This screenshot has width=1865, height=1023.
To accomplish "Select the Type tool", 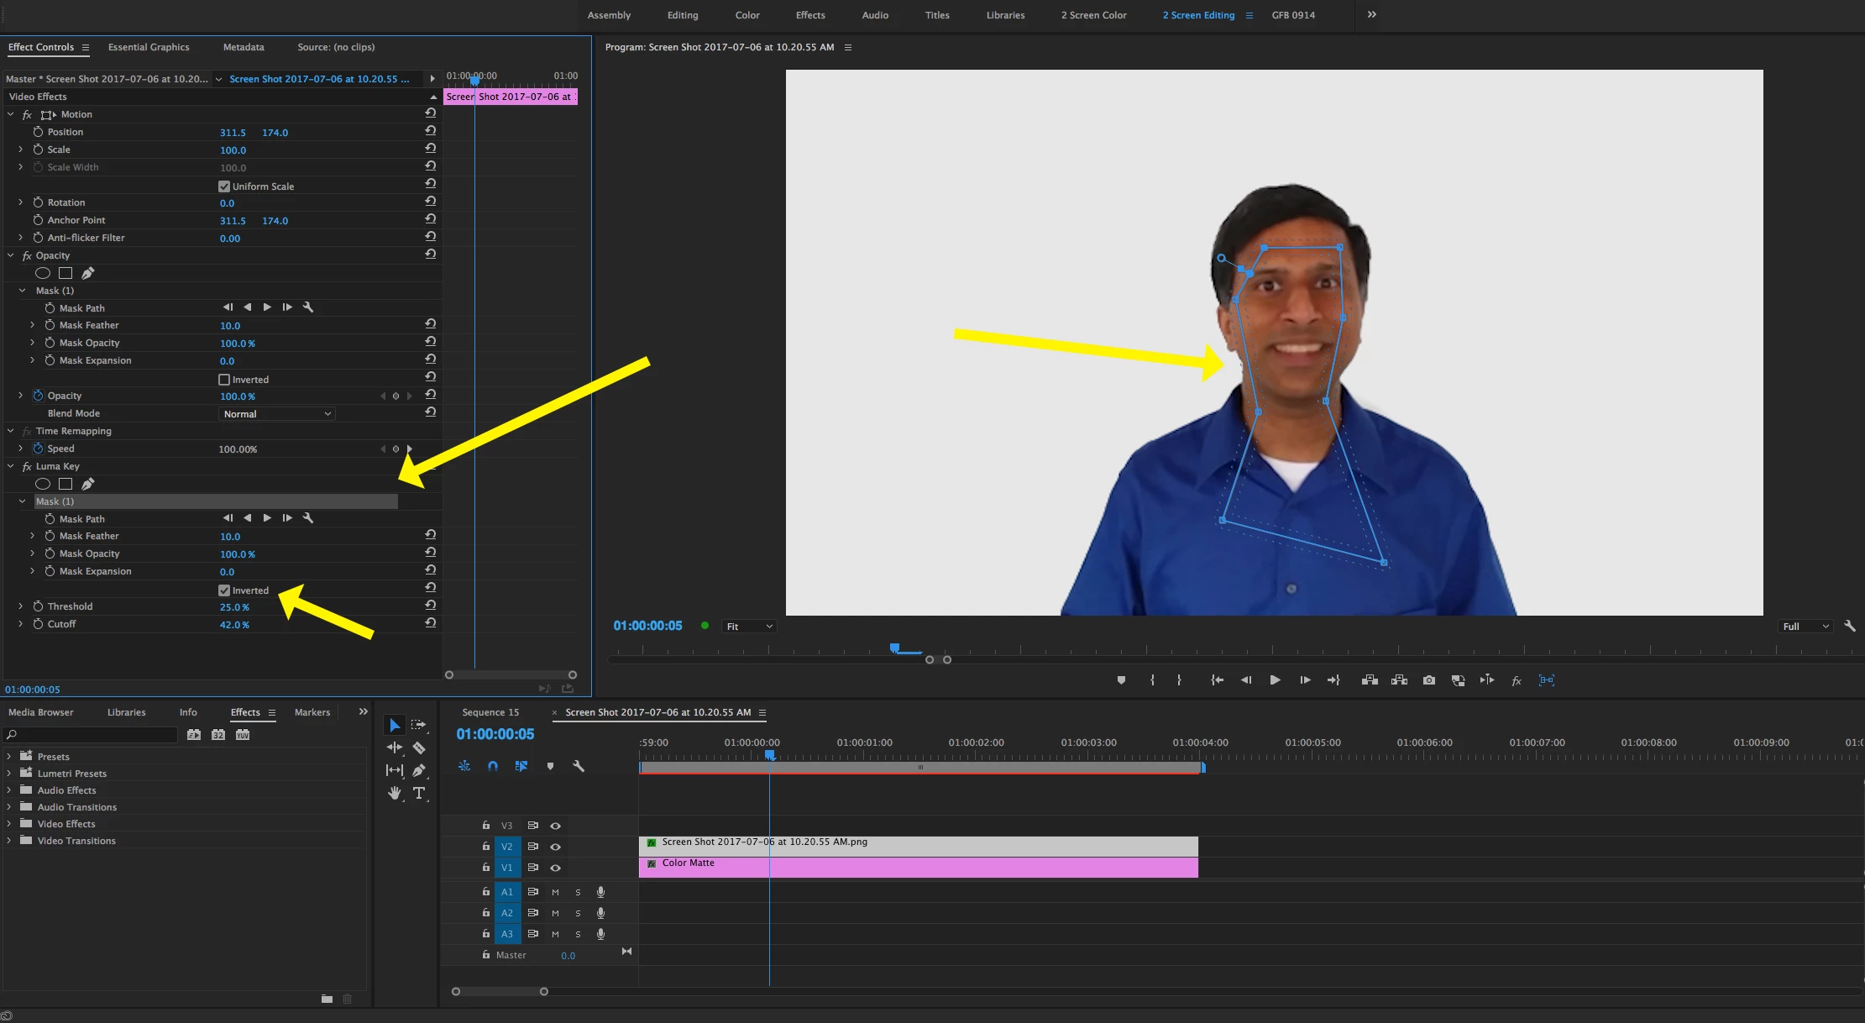I will point(419,793).
